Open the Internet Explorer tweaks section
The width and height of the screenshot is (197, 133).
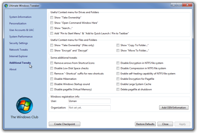click(19, 56)
